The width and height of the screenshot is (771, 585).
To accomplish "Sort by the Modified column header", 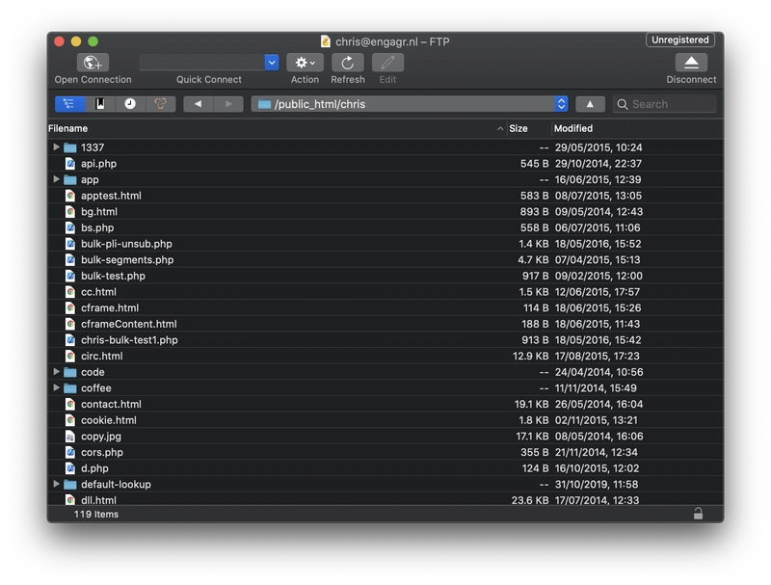I will coord(575,128).
